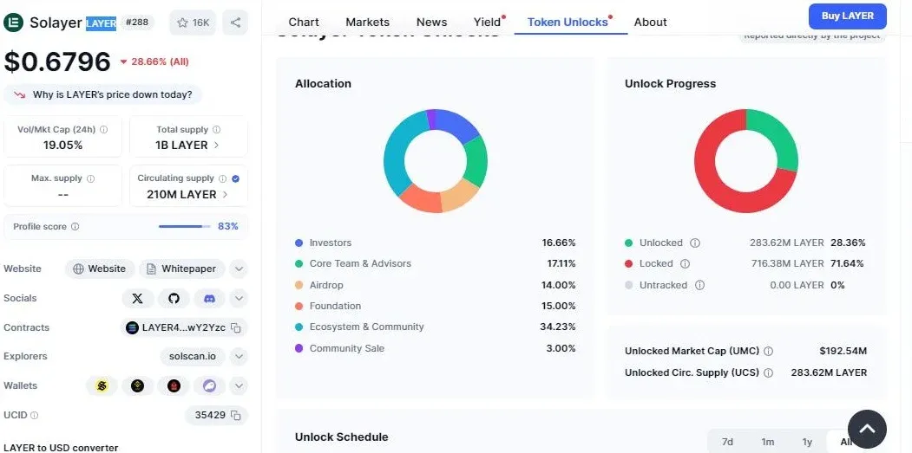Open the Whitepaper link
The height and width of the screenshot is (453, 912).
pos(181,269)
